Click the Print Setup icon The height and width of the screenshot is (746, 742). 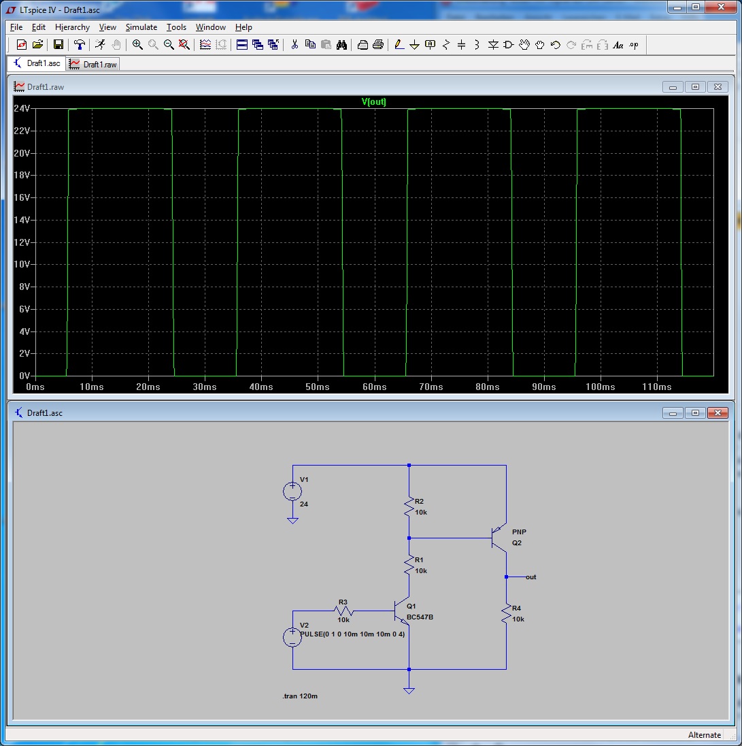click(x=362, y=45)
